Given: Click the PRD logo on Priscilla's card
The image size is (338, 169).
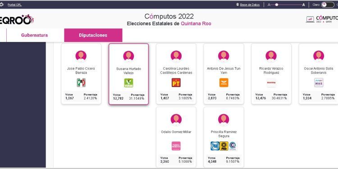Looking at the screenshot, I should 224,146.
